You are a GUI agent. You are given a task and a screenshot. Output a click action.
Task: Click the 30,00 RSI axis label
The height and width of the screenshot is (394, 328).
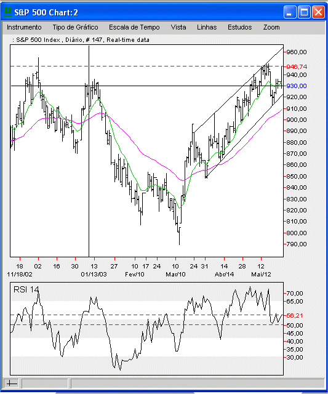(x=295, y=357)
